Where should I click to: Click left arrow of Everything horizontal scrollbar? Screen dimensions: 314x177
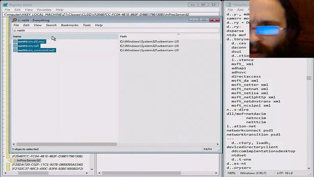14,144
